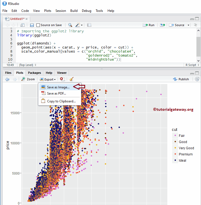
Task: Click the show in new window icon
Action: (22, 25)
